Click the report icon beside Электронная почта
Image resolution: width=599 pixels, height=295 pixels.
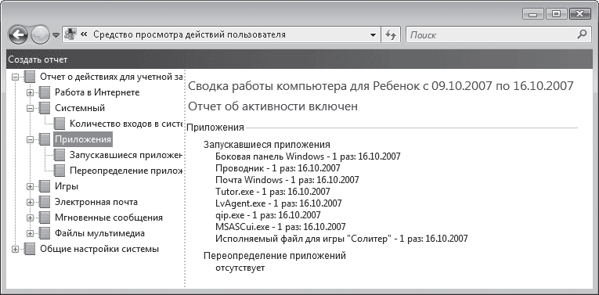point(45,202)
